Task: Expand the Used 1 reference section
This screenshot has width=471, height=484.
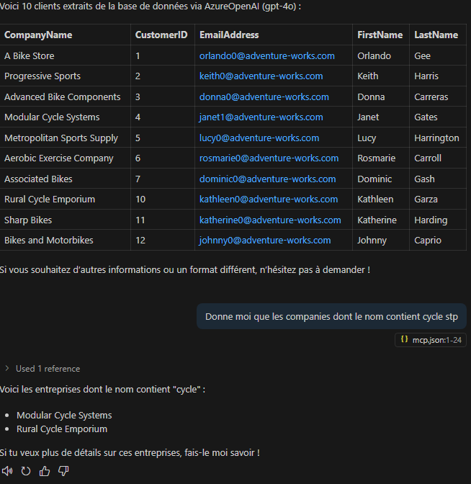Action: pos(42,369)
